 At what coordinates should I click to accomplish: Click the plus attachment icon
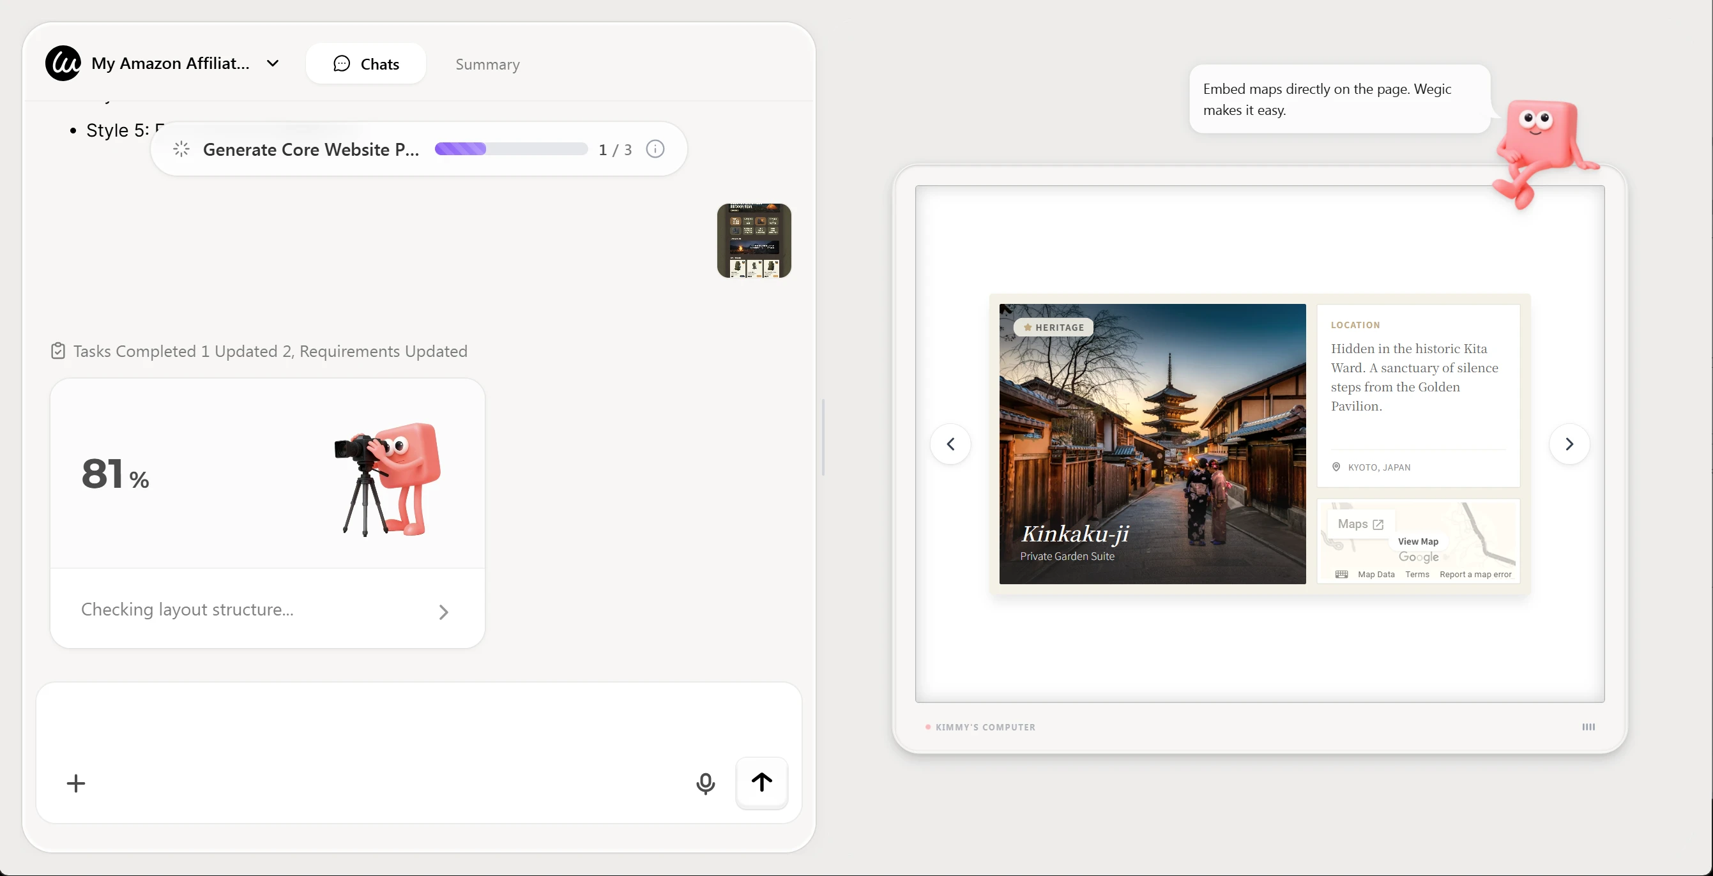click(76, 783)
